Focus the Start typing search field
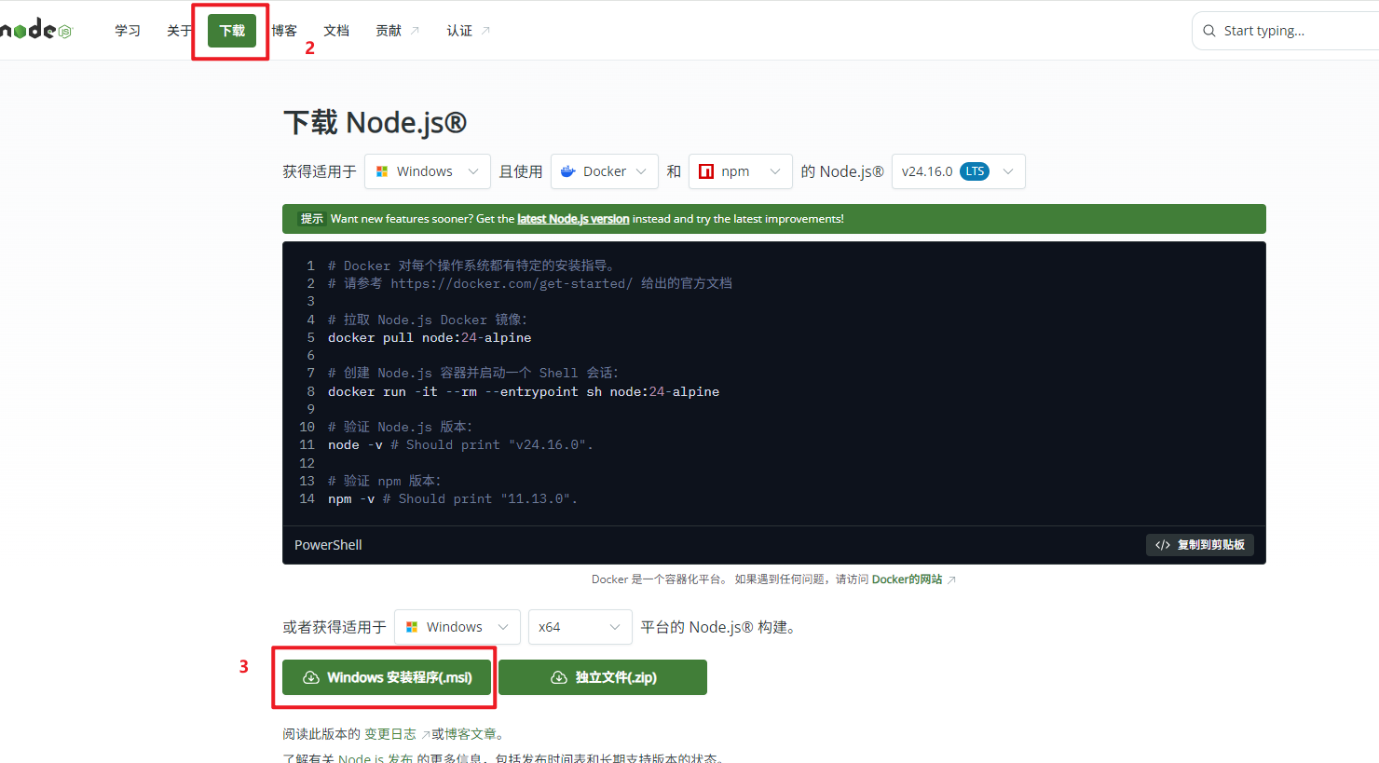Viewport: 1379px width, 763px height. 1286,31
